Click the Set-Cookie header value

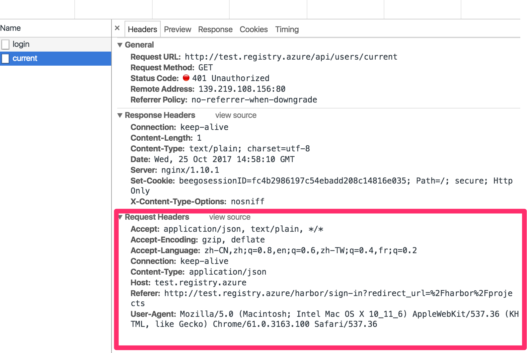(346, 181)
